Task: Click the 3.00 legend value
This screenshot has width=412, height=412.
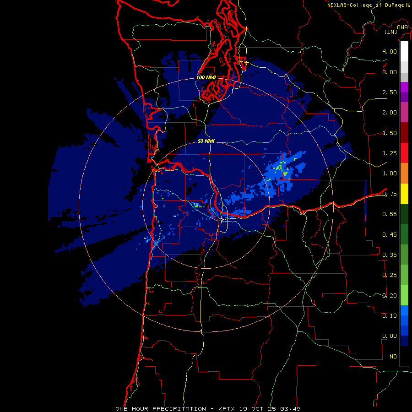Action: [390, 72]
